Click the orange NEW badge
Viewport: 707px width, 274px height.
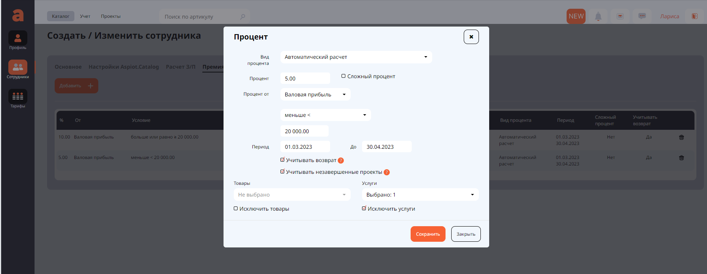click(576, 16)
